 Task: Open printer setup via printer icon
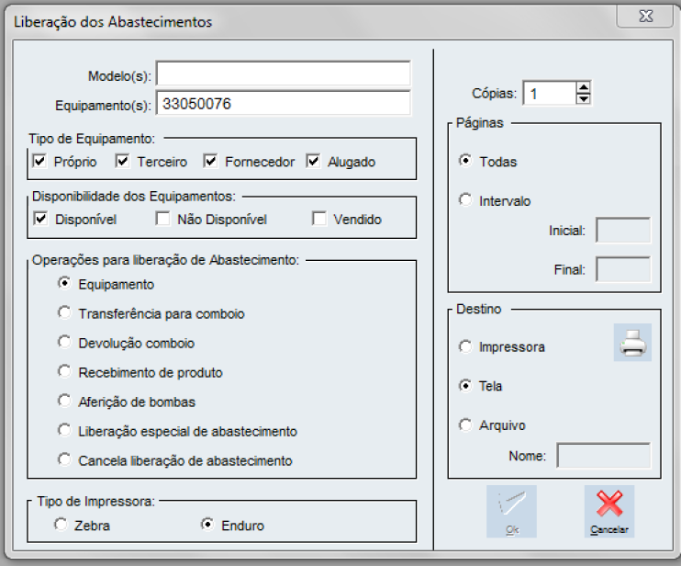[x=632, y=342]
